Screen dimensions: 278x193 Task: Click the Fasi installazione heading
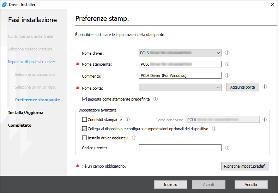click(32, 20)
